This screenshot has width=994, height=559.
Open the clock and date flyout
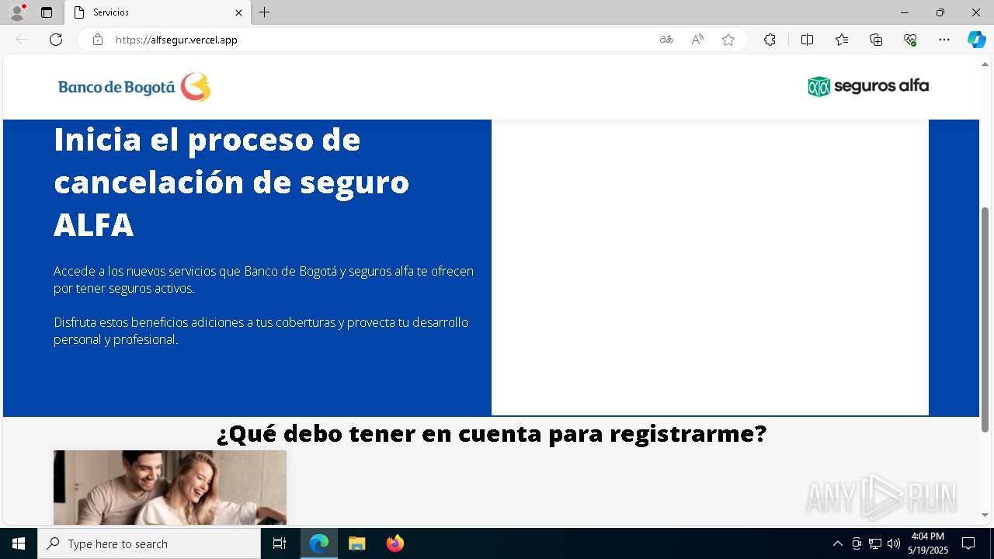coord(928,543)
